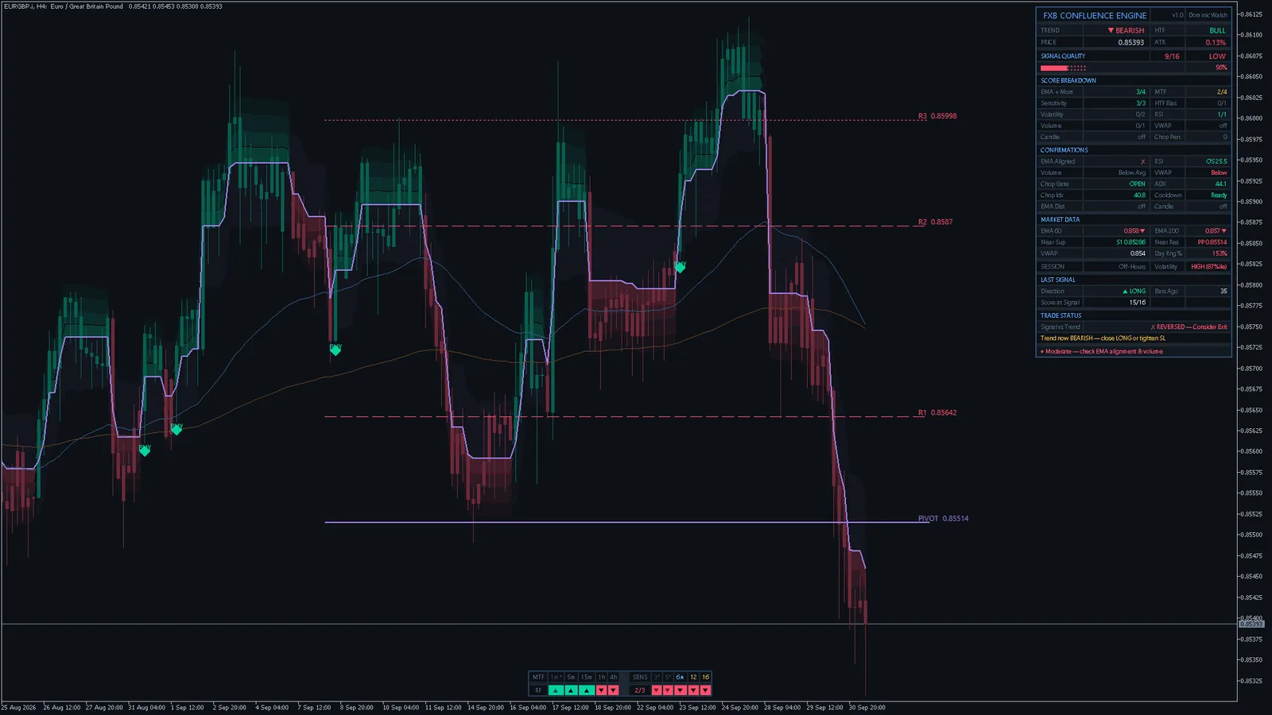The height and width of the screenshot is (715, 1272).
Task: Click the LONG direction up-arrow indicator
Action: (1125, 292)
